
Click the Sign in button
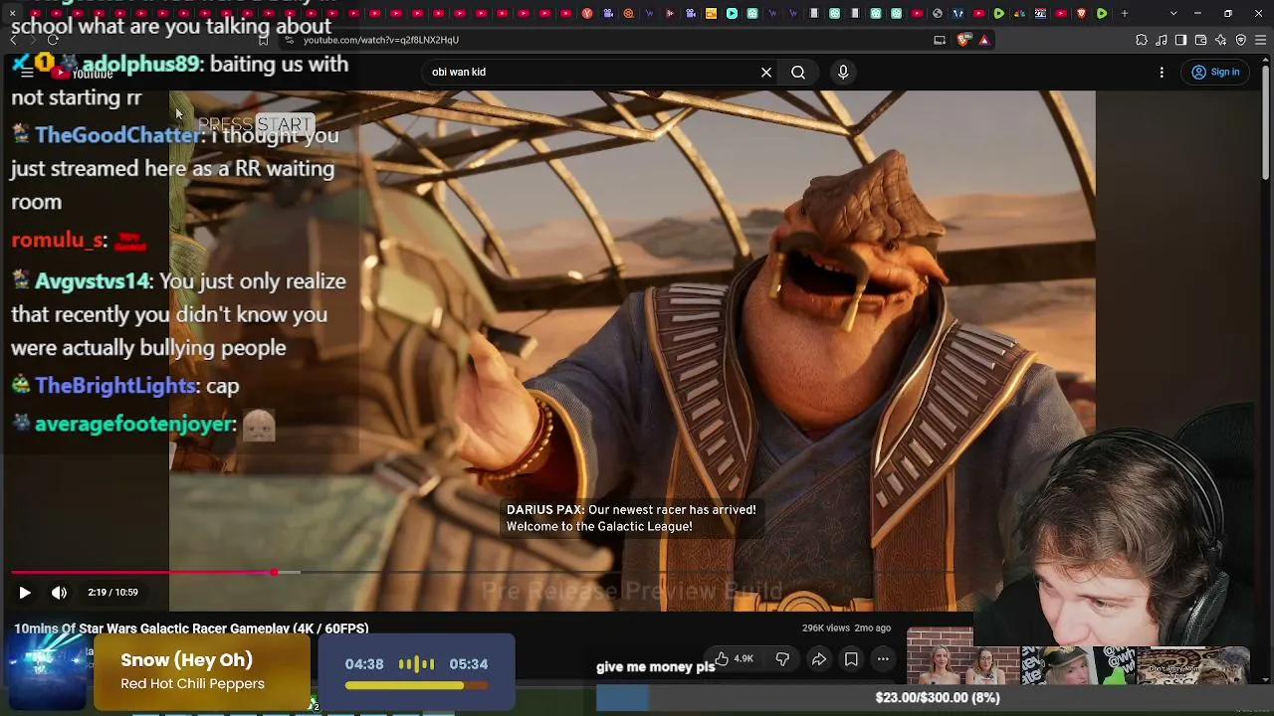coord(1215,72)
